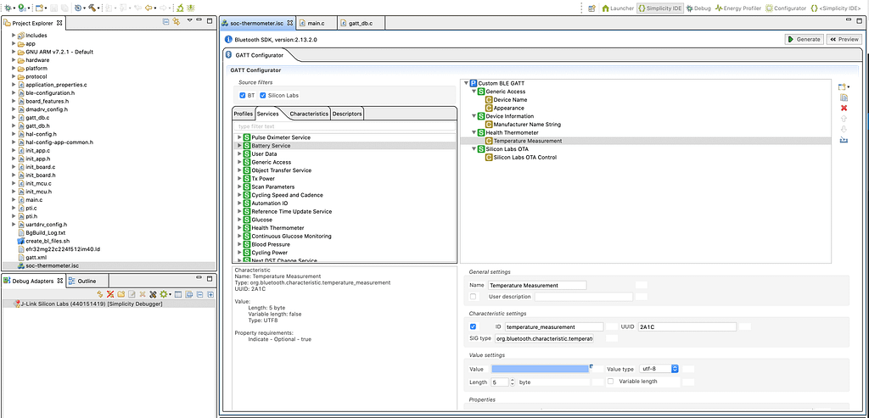The height and width of the screenshot is (418, 869).
Task: Click the table layout icon in Debug Adapters
Action: tap(178, 294)
